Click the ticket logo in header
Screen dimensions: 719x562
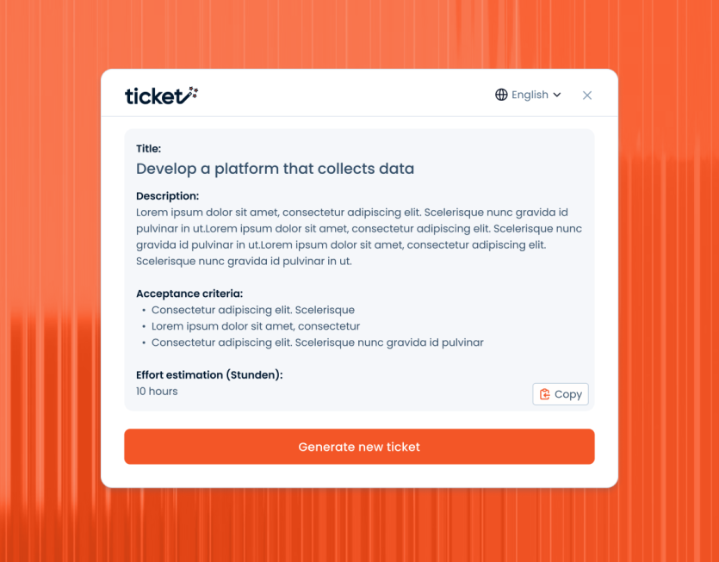161,96
